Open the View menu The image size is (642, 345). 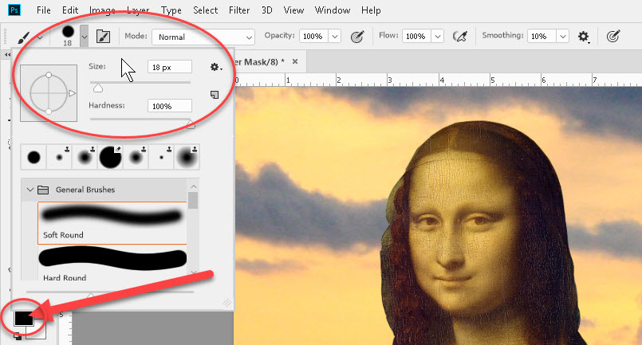293,10
